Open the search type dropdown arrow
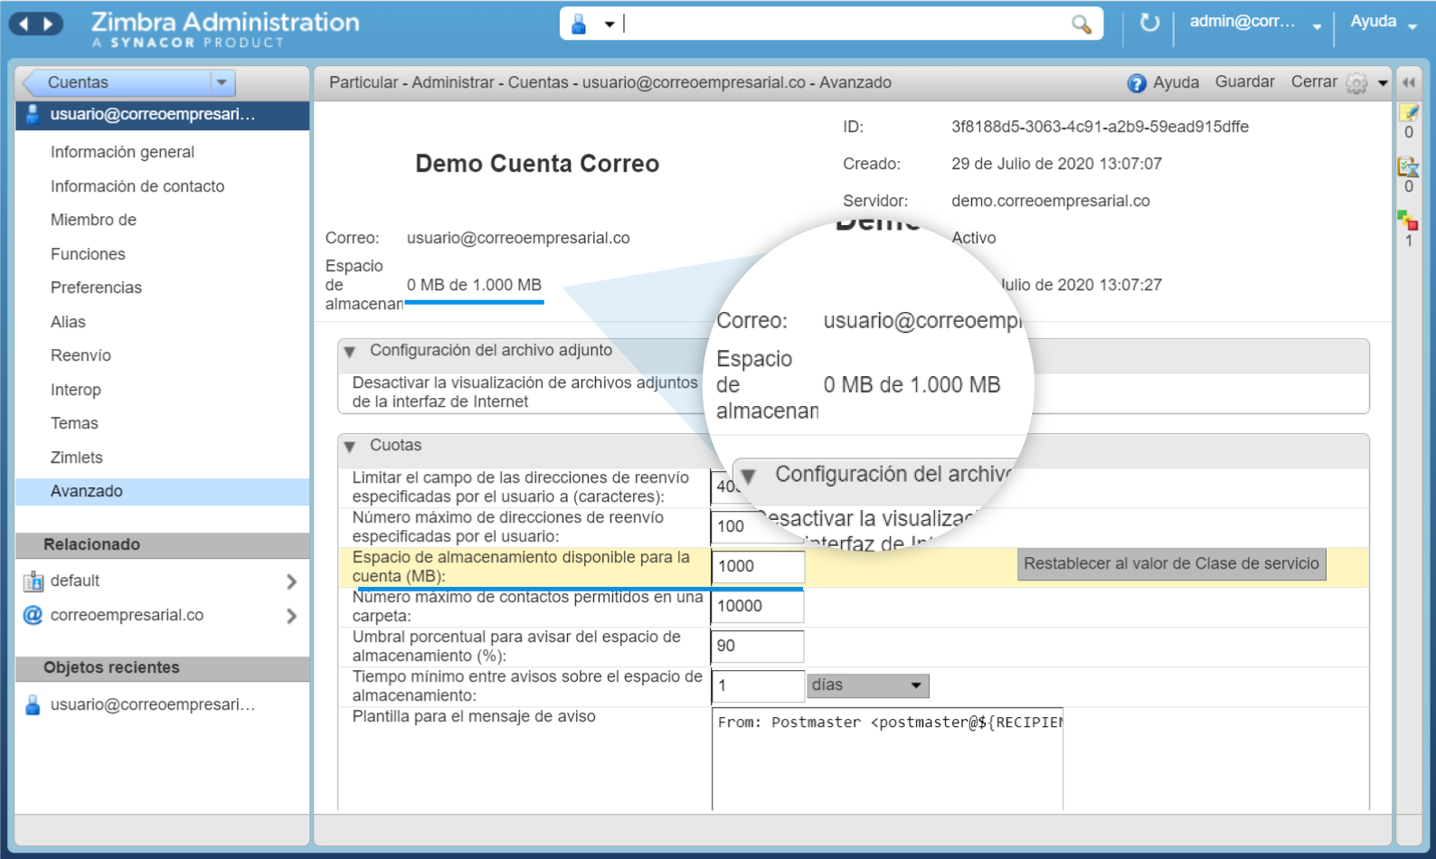This screenshot has width=1436, height=859. [x=609, y=24]
